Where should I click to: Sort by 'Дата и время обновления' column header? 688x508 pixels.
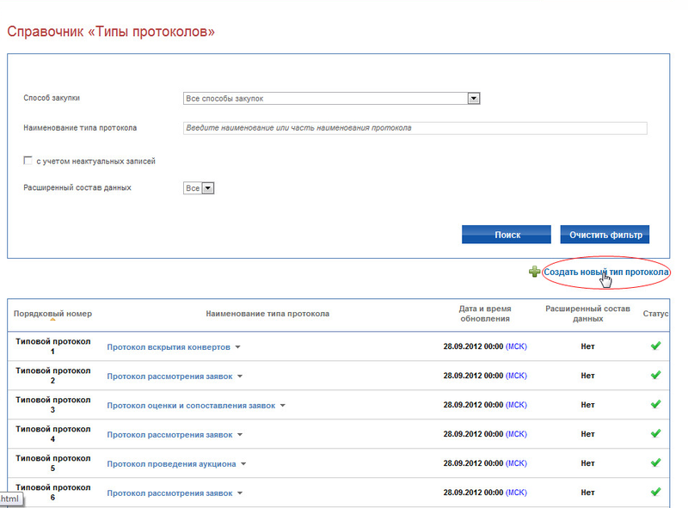(484, 314)
